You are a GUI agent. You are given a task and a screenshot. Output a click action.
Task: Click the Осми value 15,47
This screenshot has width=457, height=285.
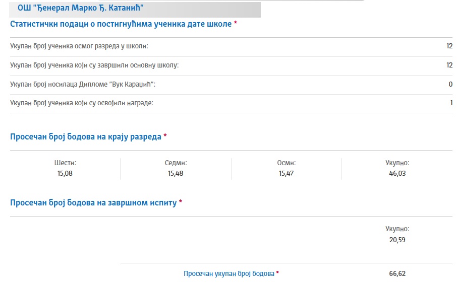(x=286, y=173)
